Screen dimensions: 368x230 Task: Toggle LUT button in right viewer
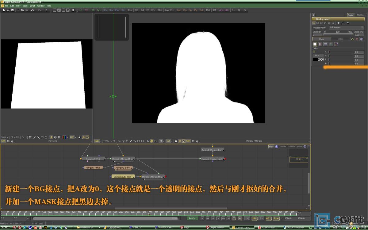(x=168, y=141)
